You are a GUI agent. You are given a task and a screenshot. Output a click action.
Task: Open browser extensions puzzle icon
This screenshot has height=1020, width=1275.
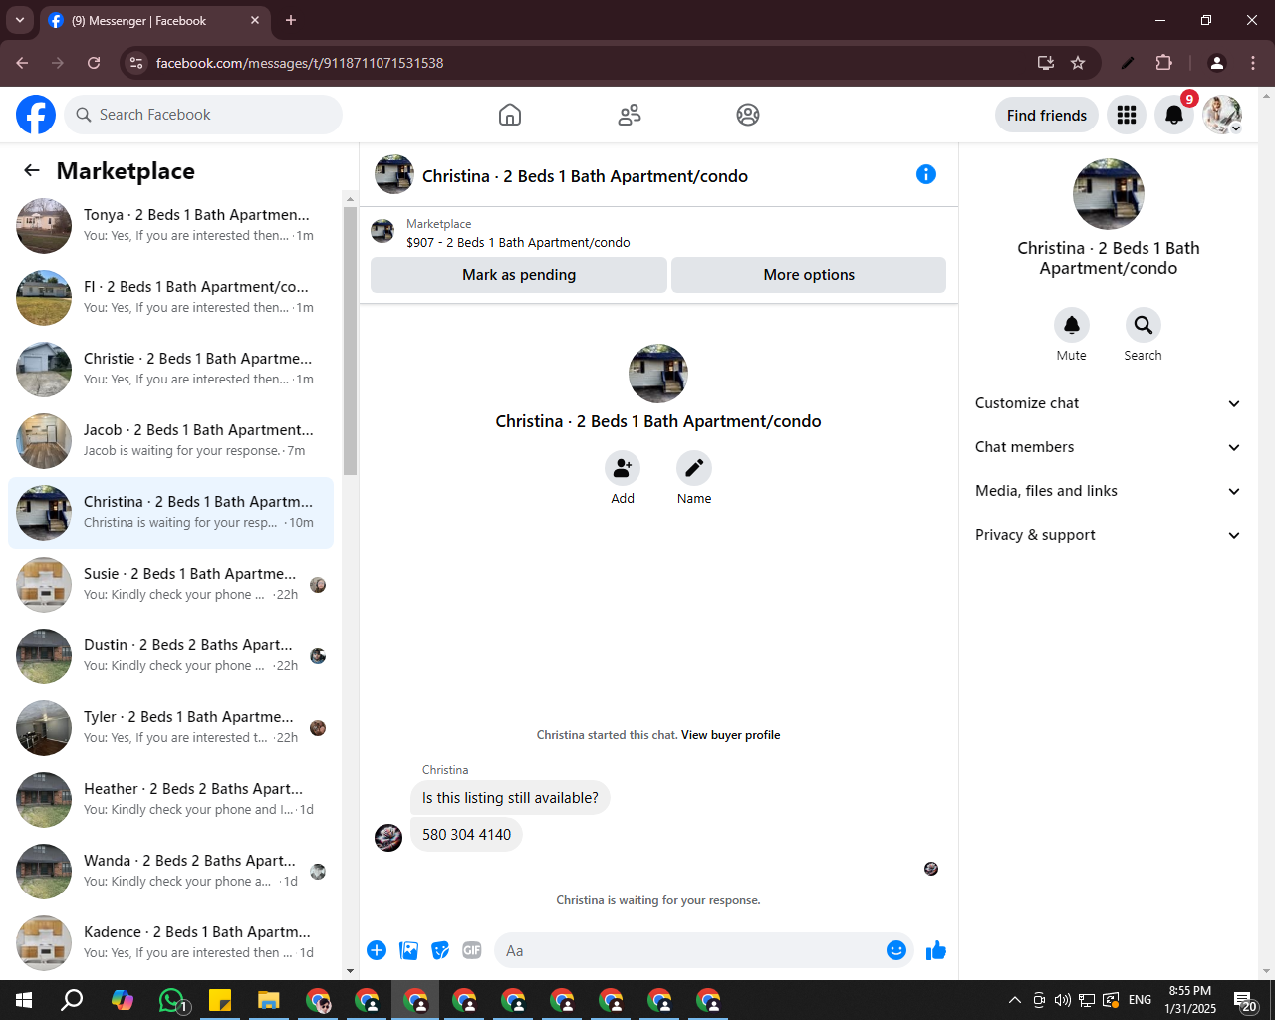1163,63
